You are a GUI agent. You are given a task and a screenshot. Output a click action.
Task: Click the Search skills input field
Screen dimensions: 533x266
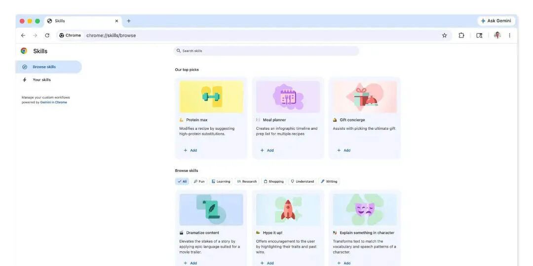[266, 51]
